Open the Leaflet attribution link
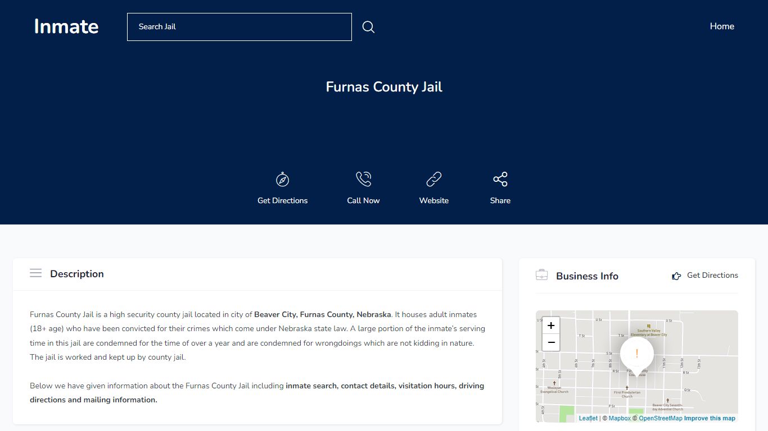 point(588,418)
